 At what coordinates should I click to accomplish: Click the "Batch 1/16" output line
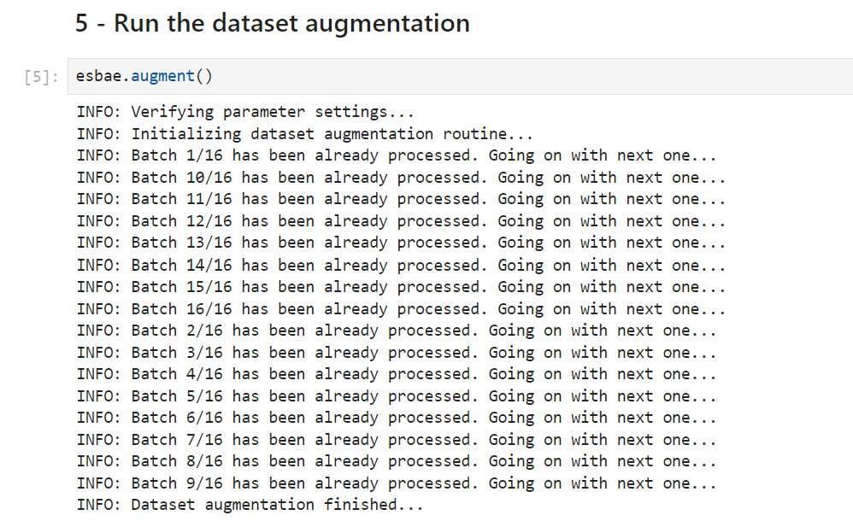397,155
